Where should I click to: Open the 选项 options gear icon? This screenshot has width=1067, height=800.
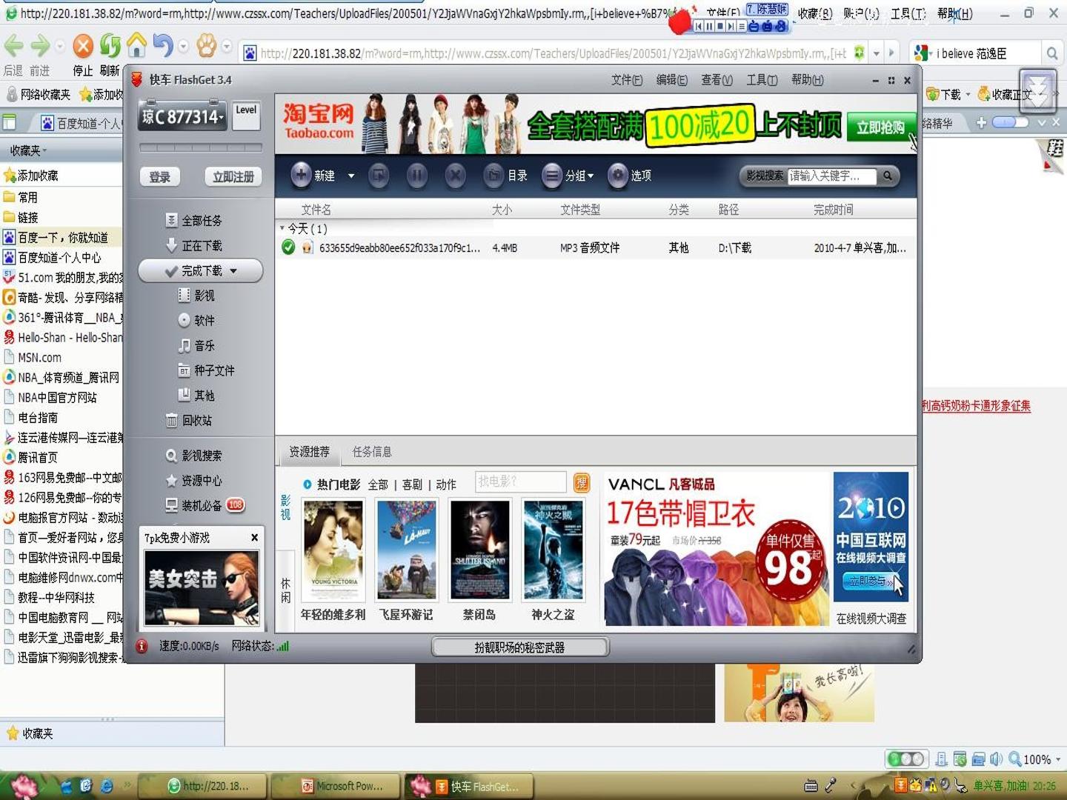tap(629, 176)
